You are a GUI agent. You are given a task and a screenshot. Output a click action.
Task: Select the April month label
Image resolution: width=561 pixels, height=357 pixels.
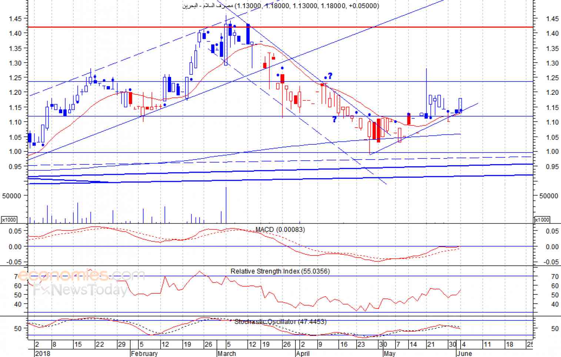pos(303,353)
